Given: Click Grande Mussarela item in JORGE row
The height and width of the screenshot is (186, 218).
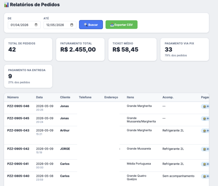Looking at the screenshot, I should coord(139,148).
